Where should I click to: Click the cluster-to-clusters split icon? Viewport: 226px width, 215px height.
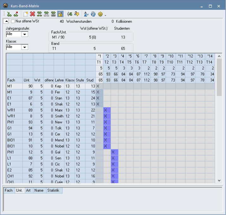[x=40, y=14]
